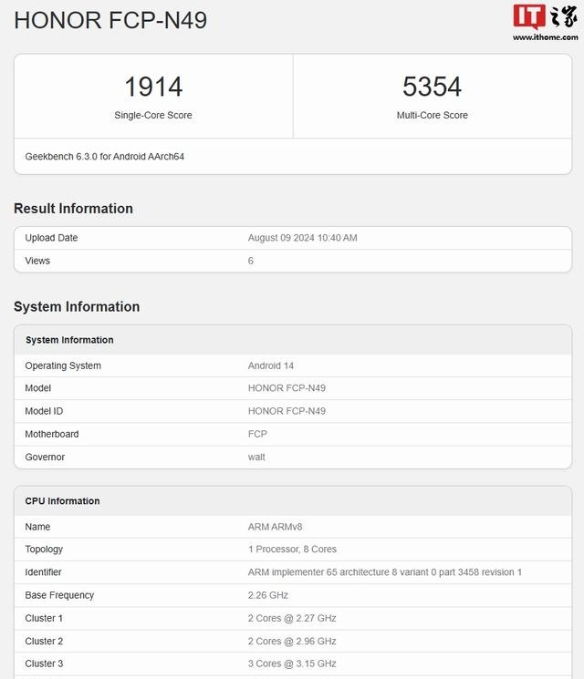Select 2 Cores @ 2.27 GHz value
The image size is (584, 679).
pos(292,618)
